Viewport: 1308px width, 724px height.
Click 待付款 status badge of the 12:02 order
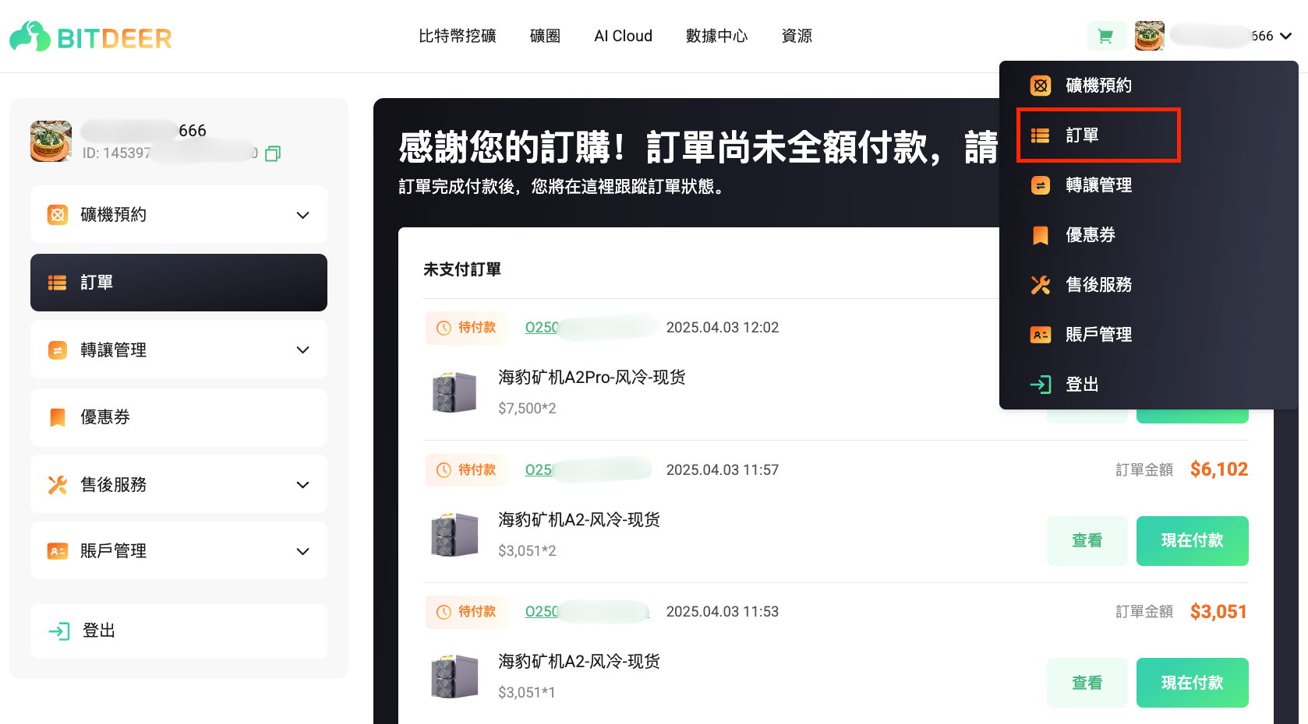(466, 328)
